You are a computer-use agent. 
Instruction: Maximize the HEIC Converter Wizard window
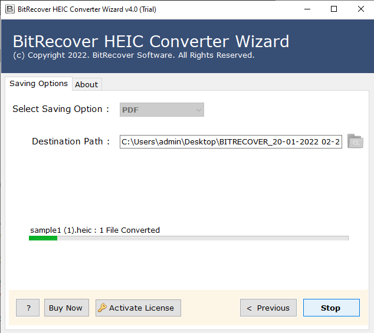[334, 9]
